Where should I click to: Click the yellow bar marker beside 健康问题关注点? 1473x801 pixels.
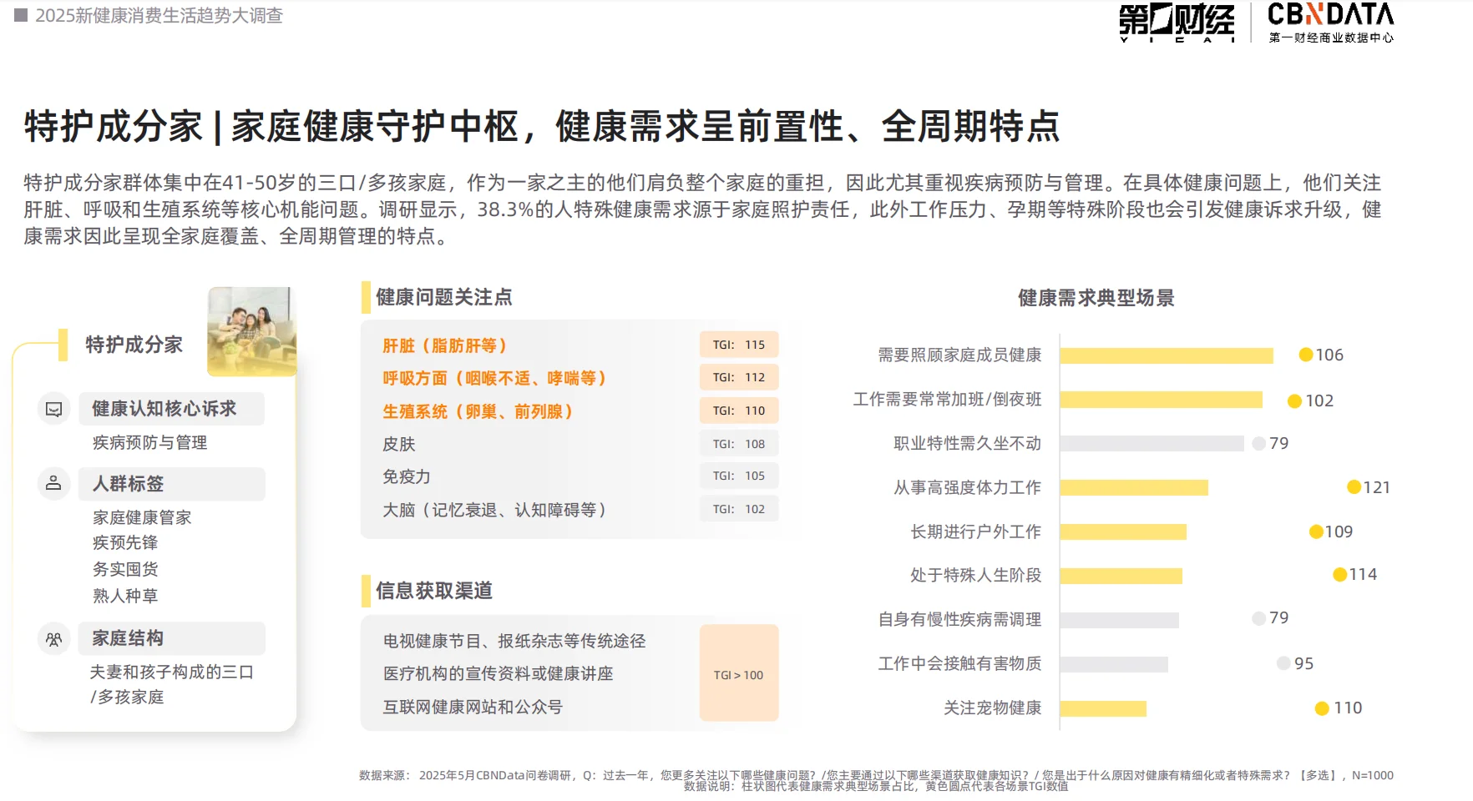(x=365, y=295)
